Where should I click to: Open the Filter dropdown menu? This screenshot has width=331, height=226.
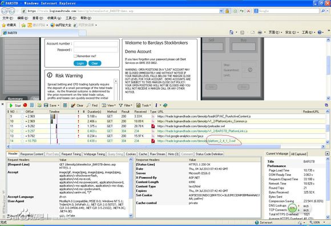[126, 106]
